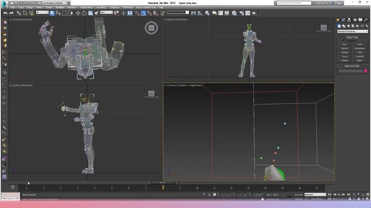Open Selected key filter dropdown
371x208 pixels.
click(315, 195)
